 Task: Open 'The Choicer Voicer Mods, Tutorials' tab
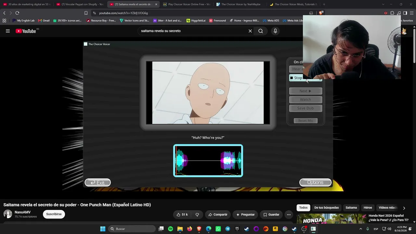click(x=293, y=4)
